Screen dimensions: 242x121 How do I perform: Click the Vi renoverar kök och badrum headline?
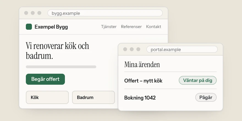click(x=57, y=51)
